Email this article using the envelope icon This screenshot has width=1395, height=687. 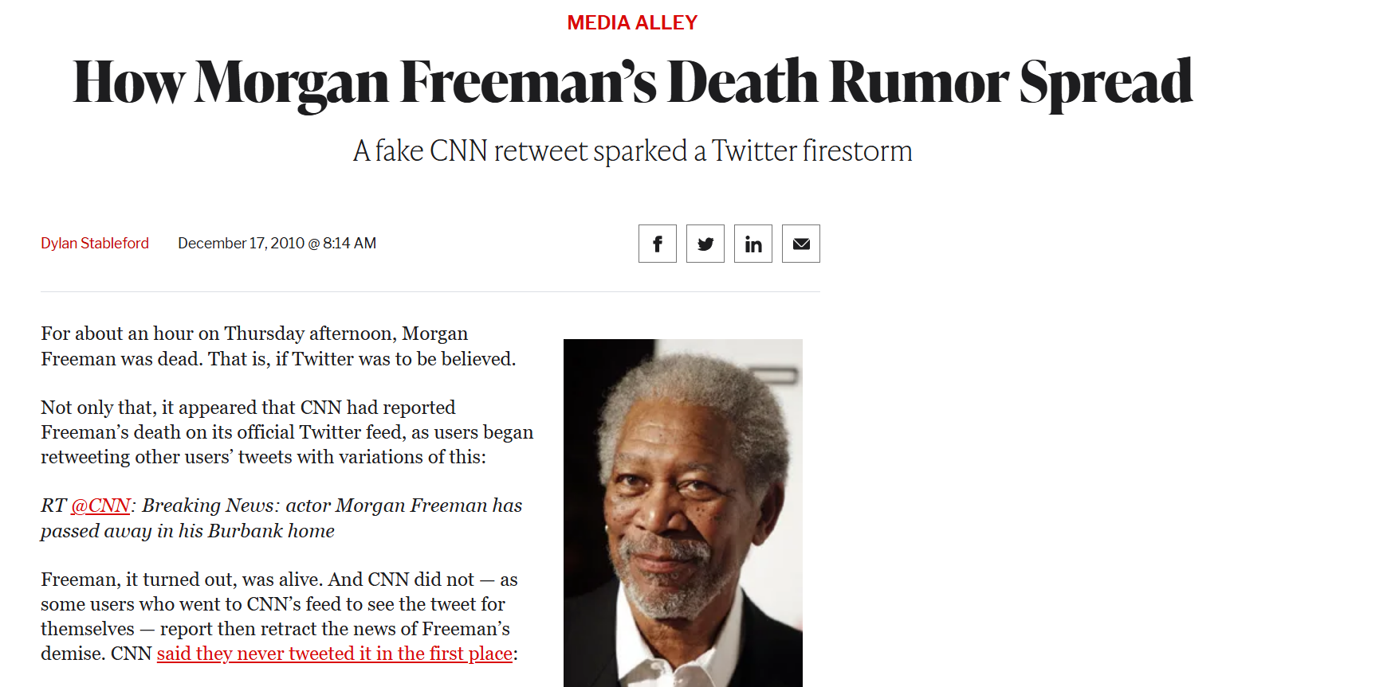pos(800,244)
